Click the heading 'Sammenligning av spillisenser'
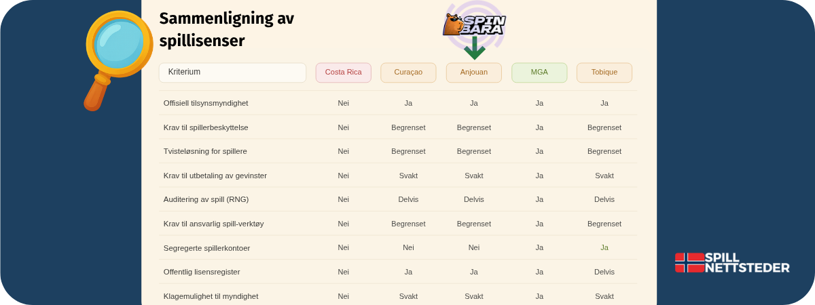Image resolution: width=815 pixels, height=305 pixels. tap(226, 30)
